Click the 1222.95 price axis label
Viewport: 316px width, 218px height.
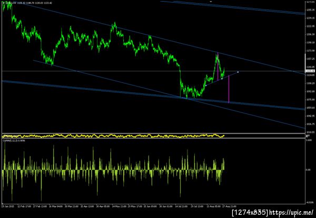[x=311, y=26]
